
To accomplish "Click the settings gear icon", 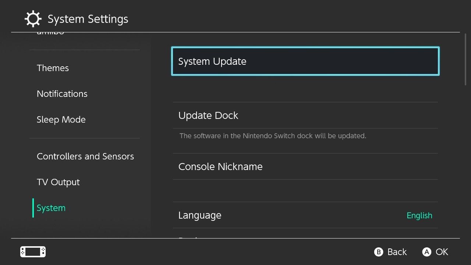I will click(x=33, y=18).
